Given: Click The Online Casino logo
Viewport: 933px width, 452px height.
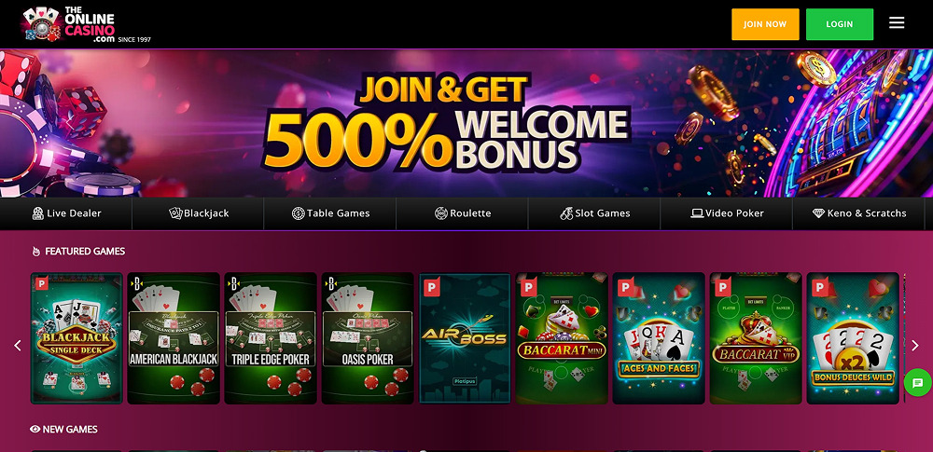Looking at the screenshot, I should click(86, 24).
